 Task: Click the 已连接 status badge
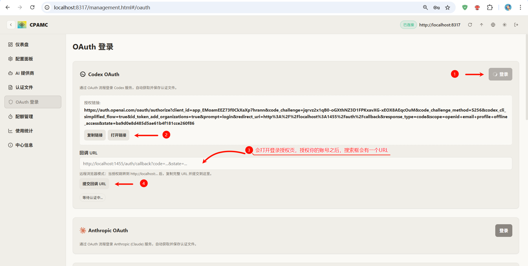point(408,25)
